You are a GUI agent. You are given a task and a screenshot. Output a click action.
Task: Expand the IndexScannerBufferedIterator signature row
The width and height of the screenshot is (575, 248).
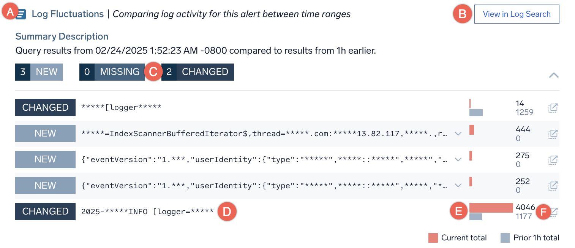pyautogui.click(x=458, y=134)
